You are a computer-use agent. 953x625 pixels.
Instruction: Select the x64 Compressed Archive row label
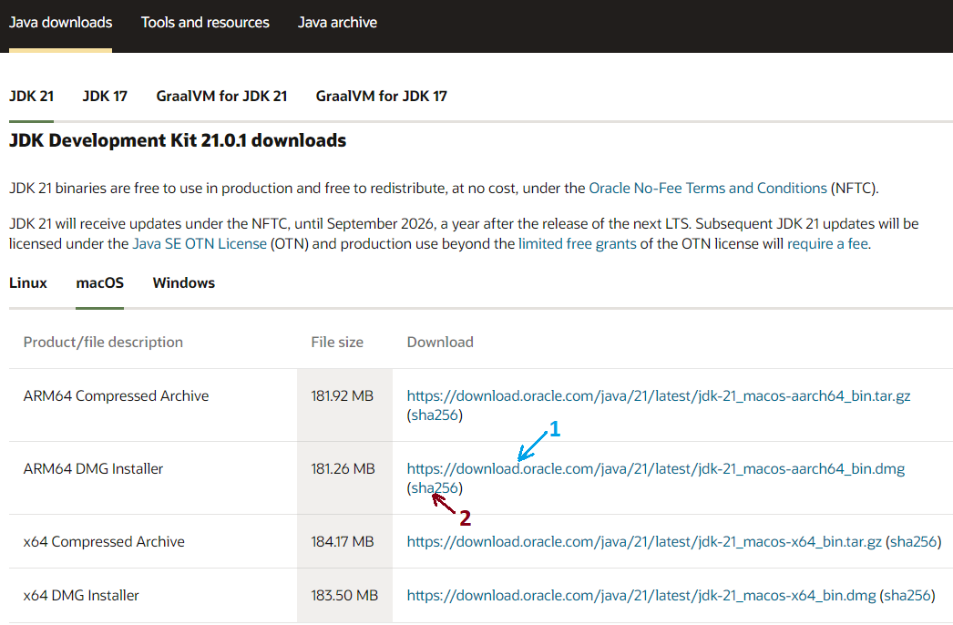[104, 542]
